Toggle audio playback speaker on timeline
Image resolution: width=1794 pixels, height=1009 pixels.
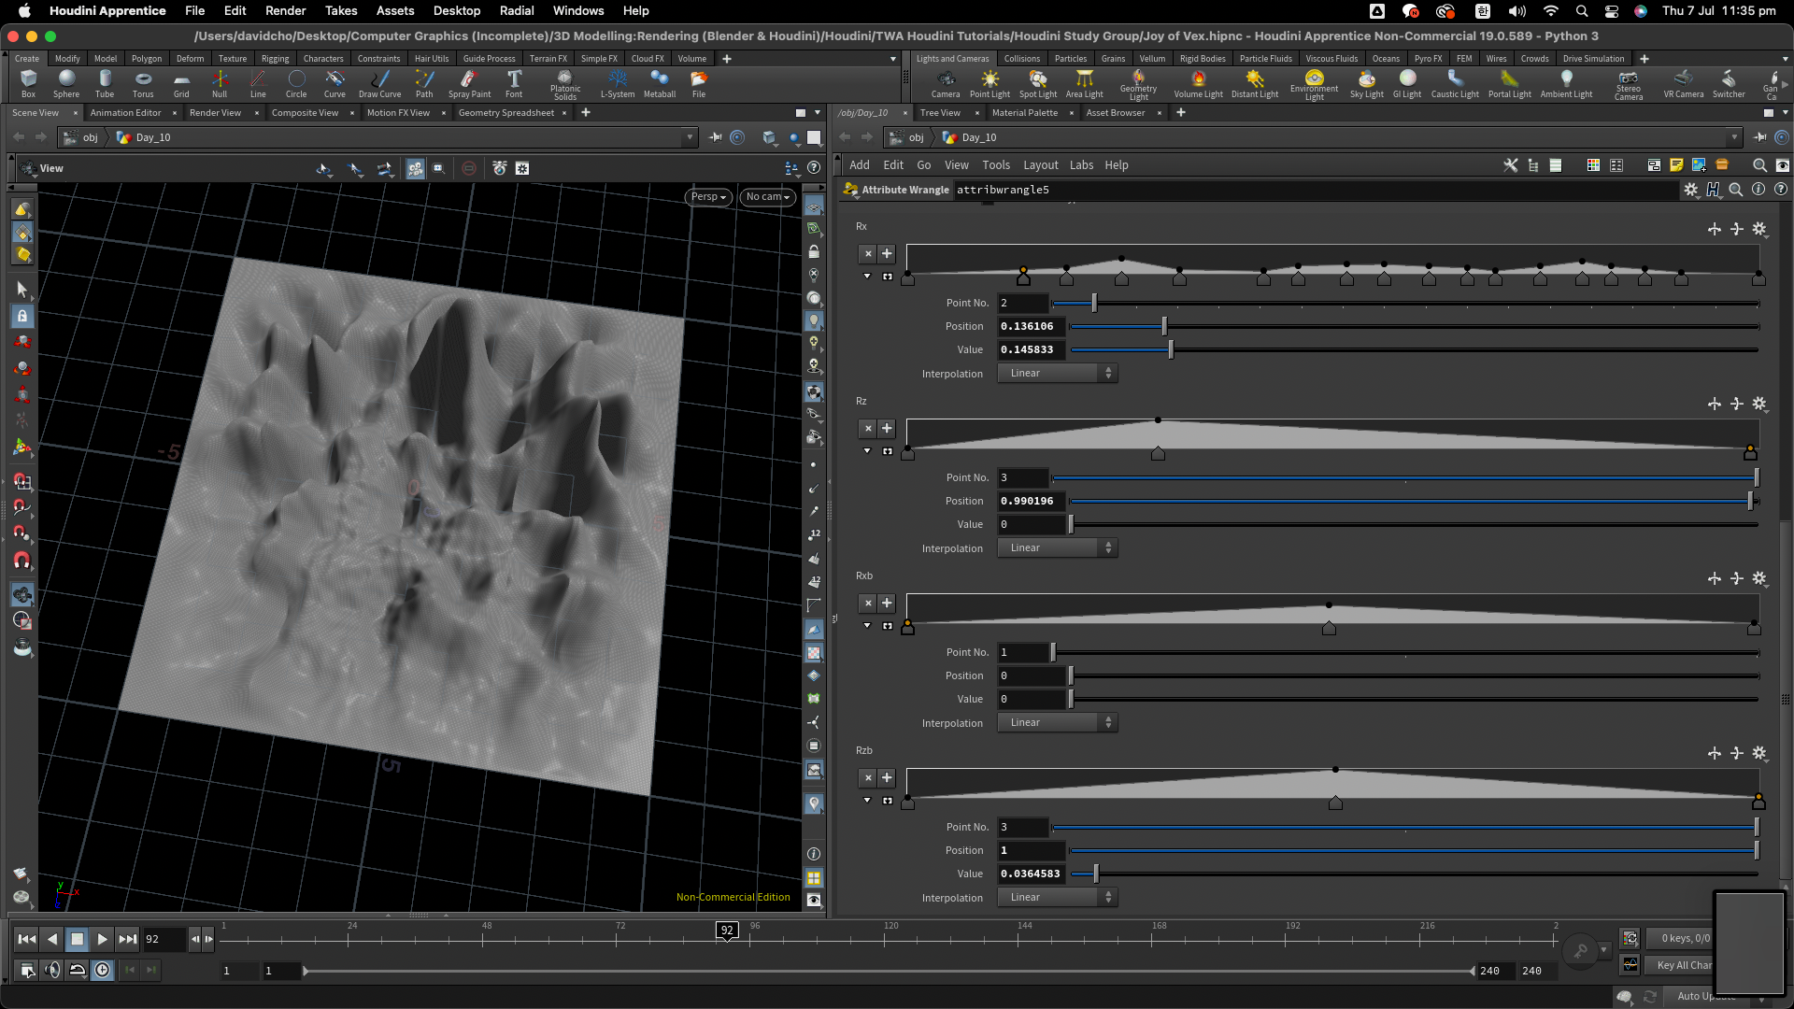52,970
